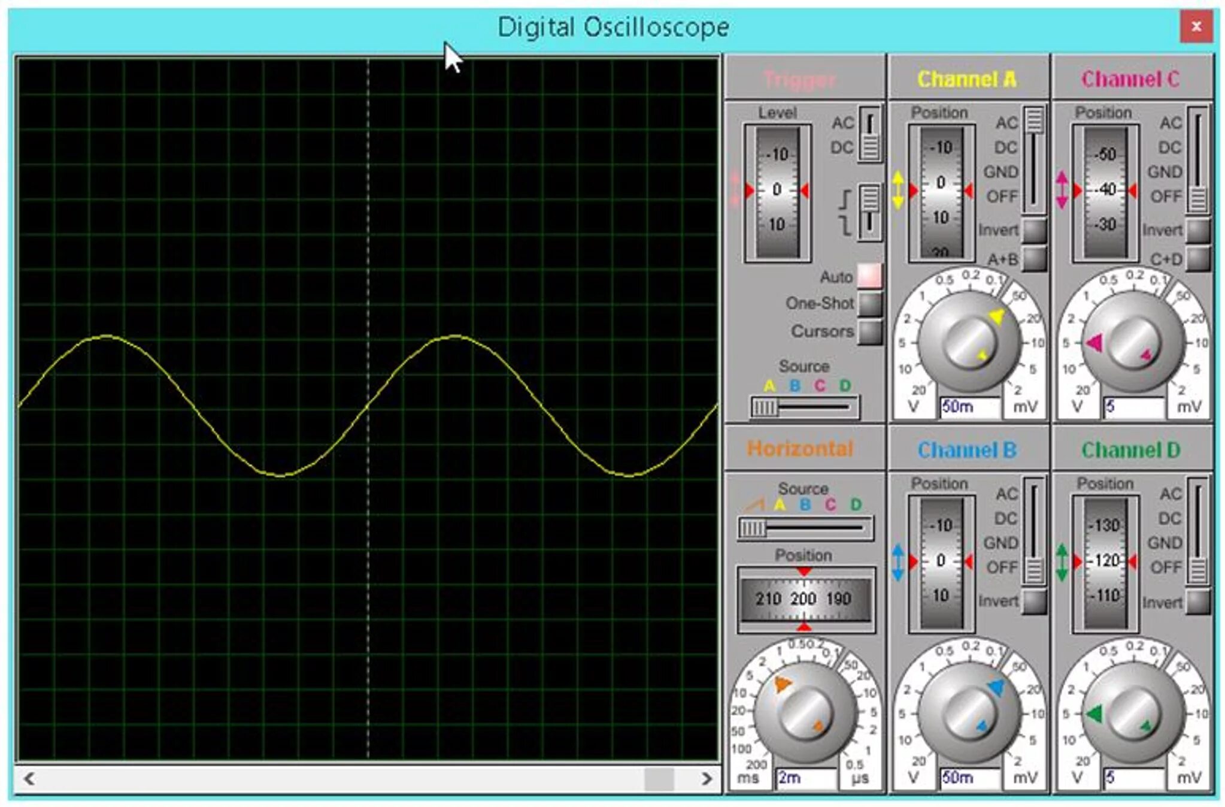Enable One-Shot trigger mode
The height and width of the screenshot is (807, 1225).
[869, 304]
